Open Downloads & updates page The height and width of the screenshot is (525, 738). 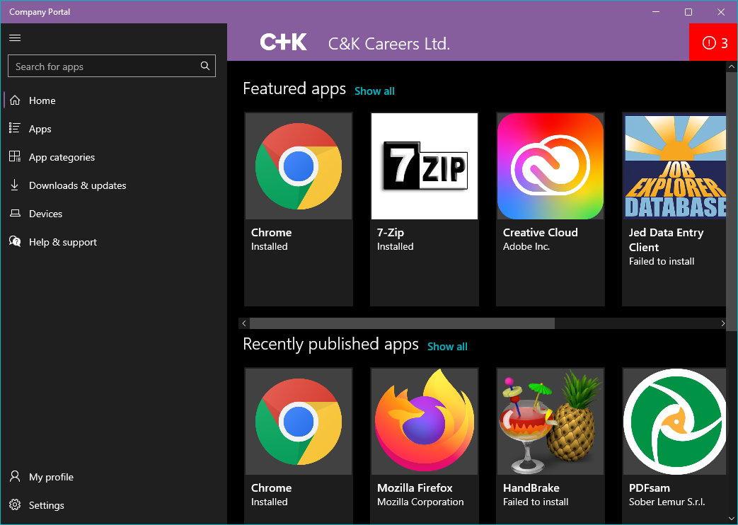pyautogui.click(x=78, y=185)
